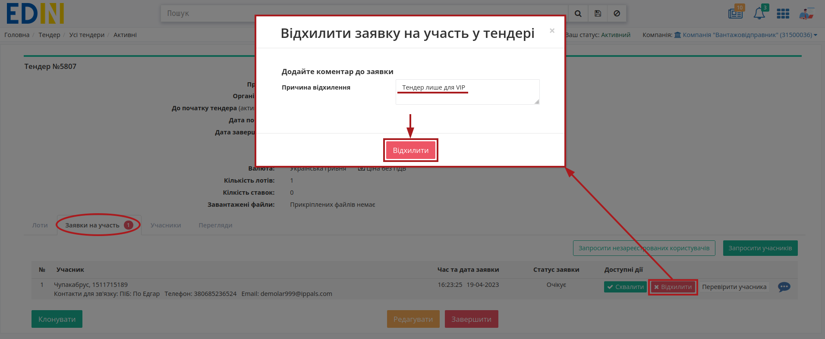The image size is (825, 339).
Task: Click the email demolar999@ippals.com
Action: click(296, 294)
